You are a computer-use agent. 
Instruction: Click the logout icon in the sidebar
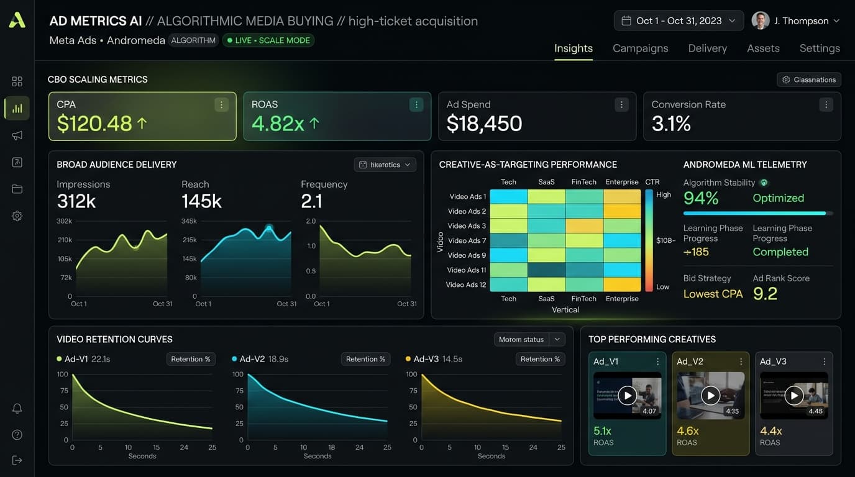17,460
